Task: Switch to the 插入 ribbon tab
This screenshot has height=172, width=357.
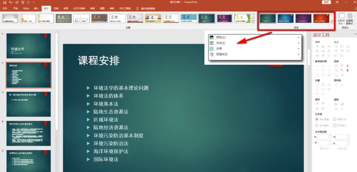Action: pyautogui.click(x=36, y=8)
